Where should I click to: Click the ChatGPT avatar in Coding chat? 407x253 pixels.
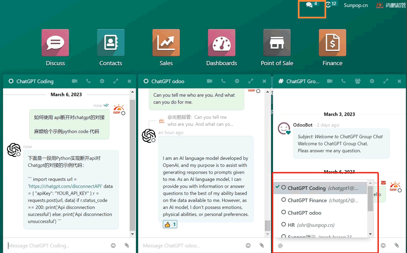[14, 150]
